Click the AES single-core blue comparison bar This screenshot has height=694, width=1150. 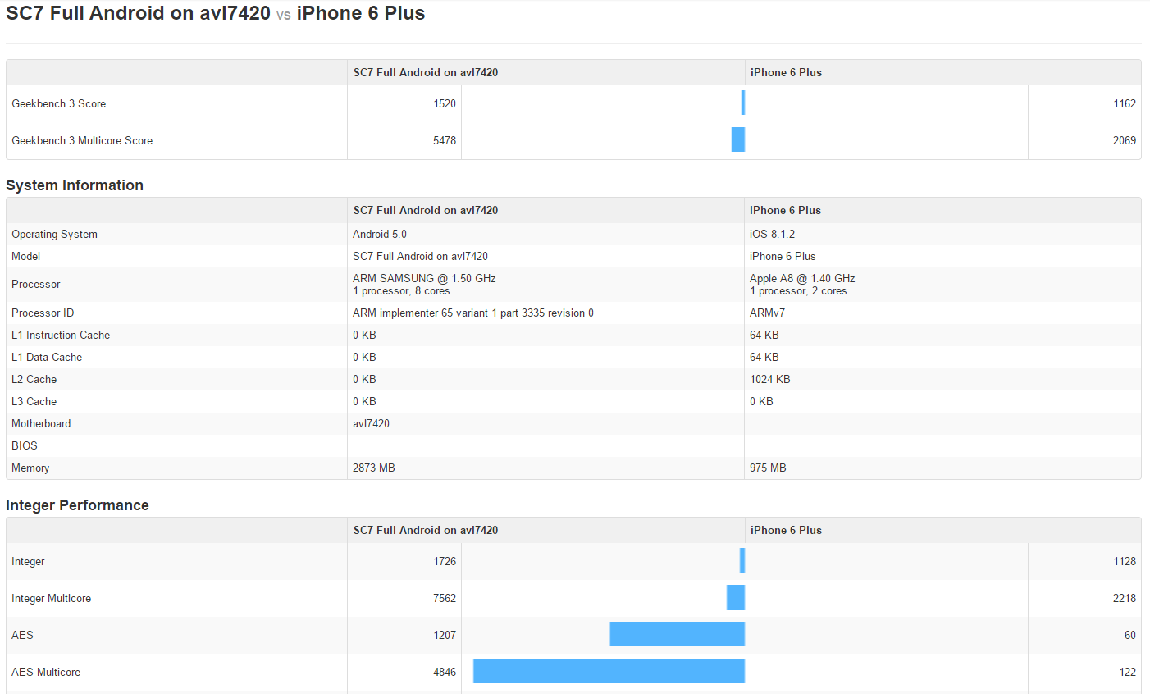coord(677,634)
